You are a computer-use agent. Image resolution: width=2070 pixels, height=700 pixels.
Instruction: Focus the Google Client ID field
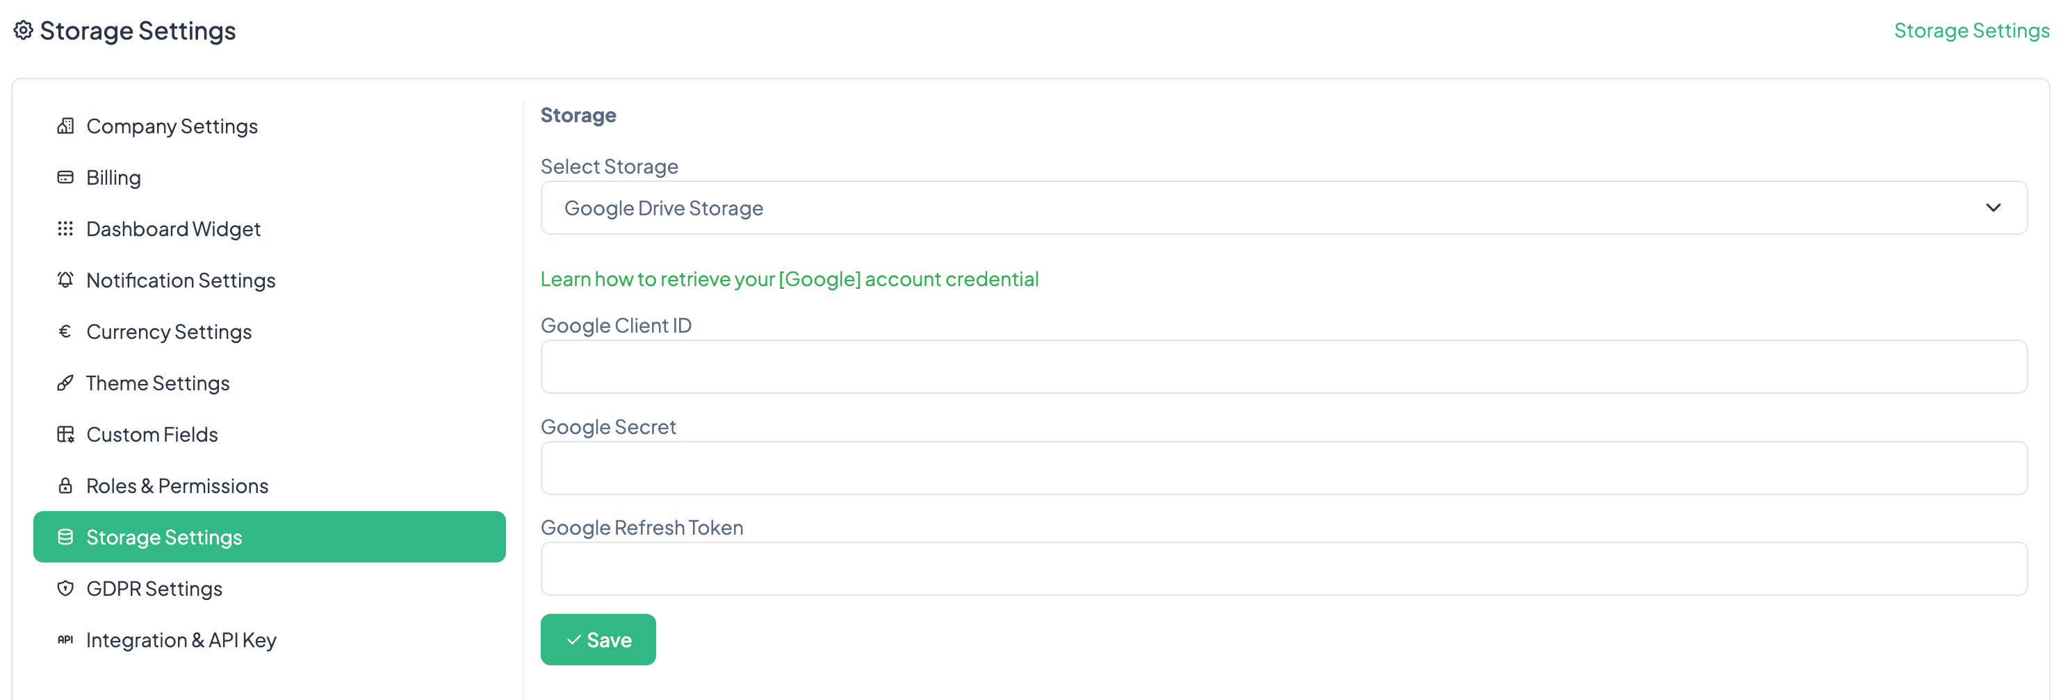1282,367
